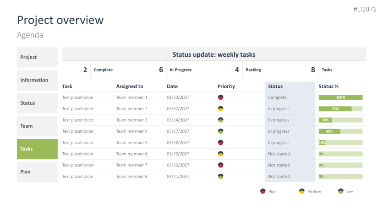Select the Status agenda tab
The height and width of the screenshot is (215, 383).
[37, 103]
